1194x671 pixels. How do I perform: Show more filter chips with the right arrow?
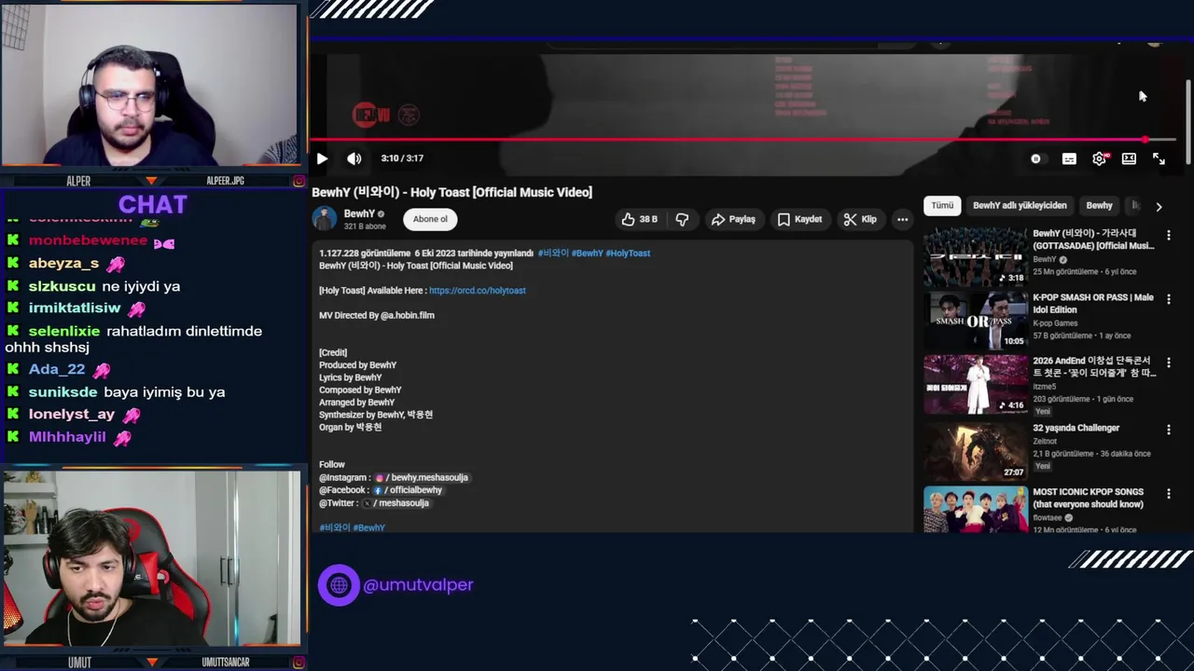[x=1159, y=206]
